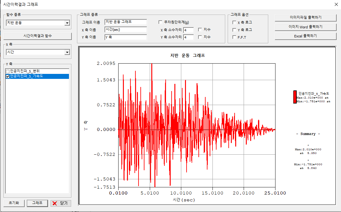Click the chart title 지반 운동 그래프
Viewport: 341px width, 212px height.
pyautogui.click(x=188, y=55)
